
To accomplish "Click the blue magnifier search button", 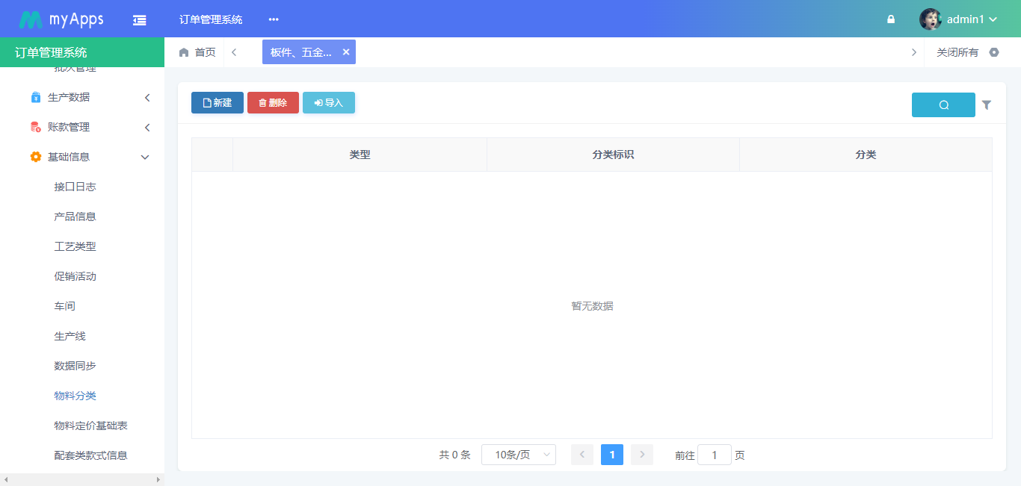I will click(x=943, y=105).
